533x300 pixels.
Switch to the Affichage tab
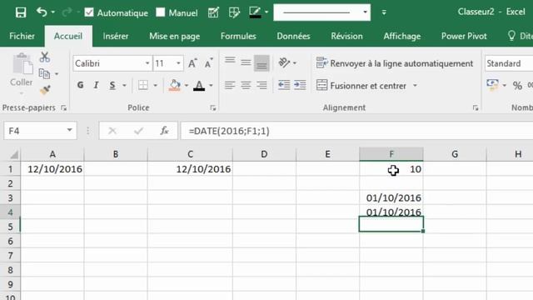(401, 36)
